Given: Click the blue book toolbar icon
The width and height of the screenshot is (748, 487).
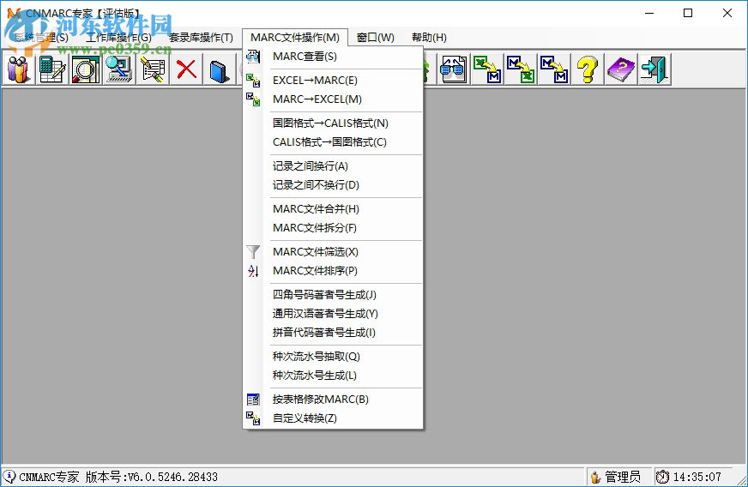Looking at the screenshot, I should click(x=220, y=69).
